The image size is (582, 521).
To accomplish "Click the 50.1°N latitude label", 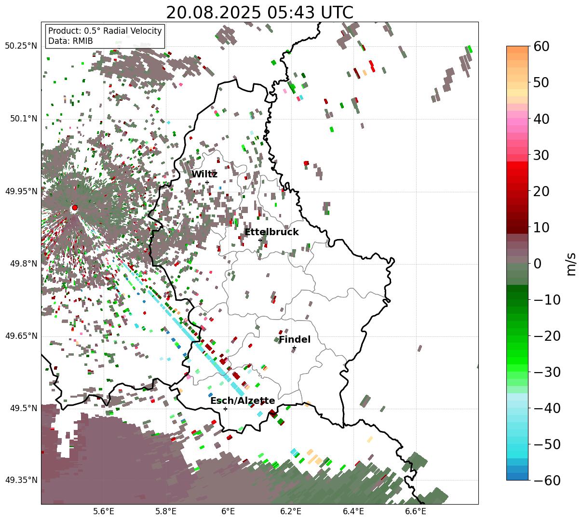I will 23,119.
